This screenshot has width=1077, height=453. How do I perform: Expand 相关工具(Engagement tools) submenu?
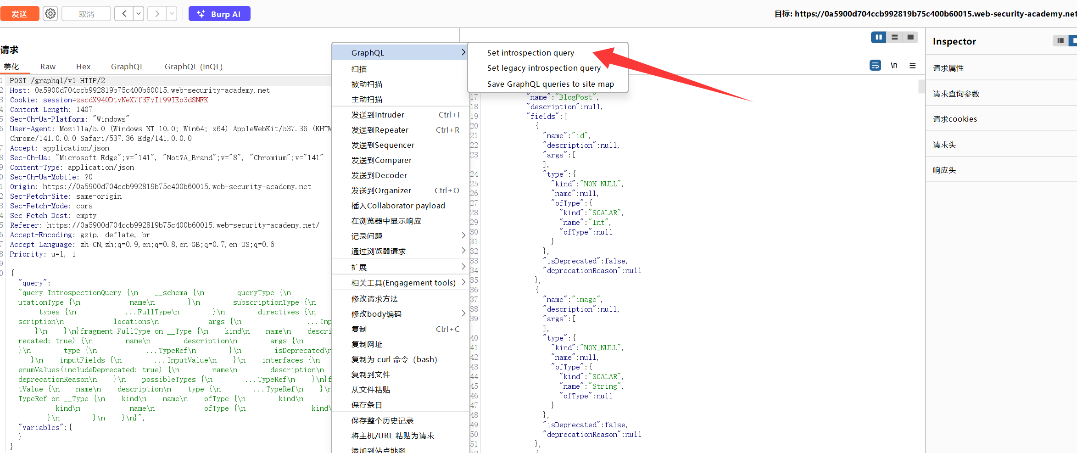404,283
